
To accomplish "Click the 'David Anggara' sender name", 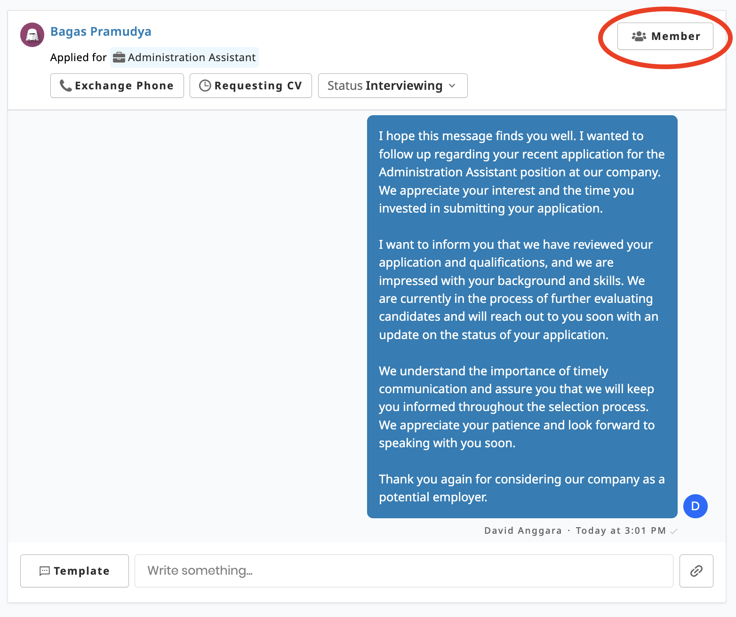I will tap(523, 530).
